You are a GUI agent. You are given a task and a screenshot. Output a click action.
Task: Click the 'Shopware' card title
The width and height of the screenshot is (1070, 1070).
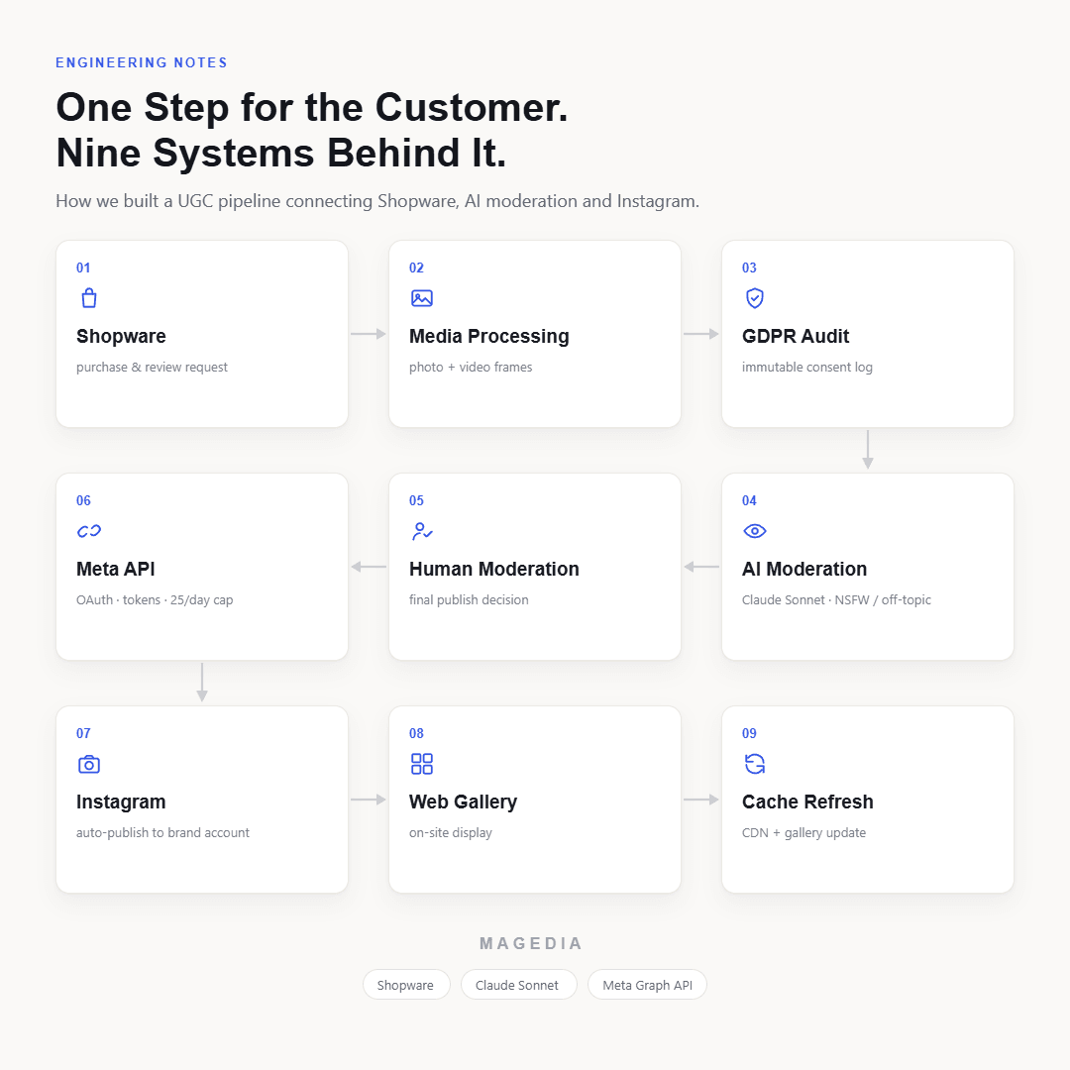(x=121, y=337)
